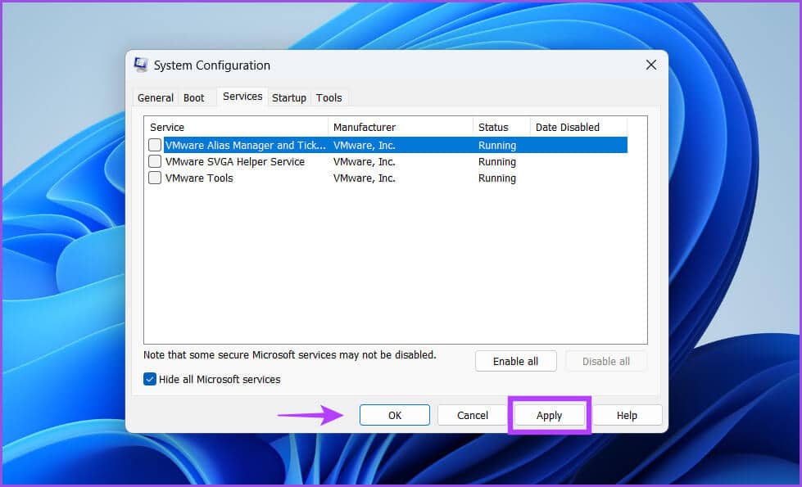Open the Tools tab
Screen dimensions: 802x487
point(329,97)
